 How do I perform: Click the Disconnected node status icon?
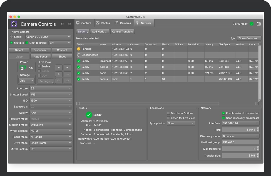(79, 55)
